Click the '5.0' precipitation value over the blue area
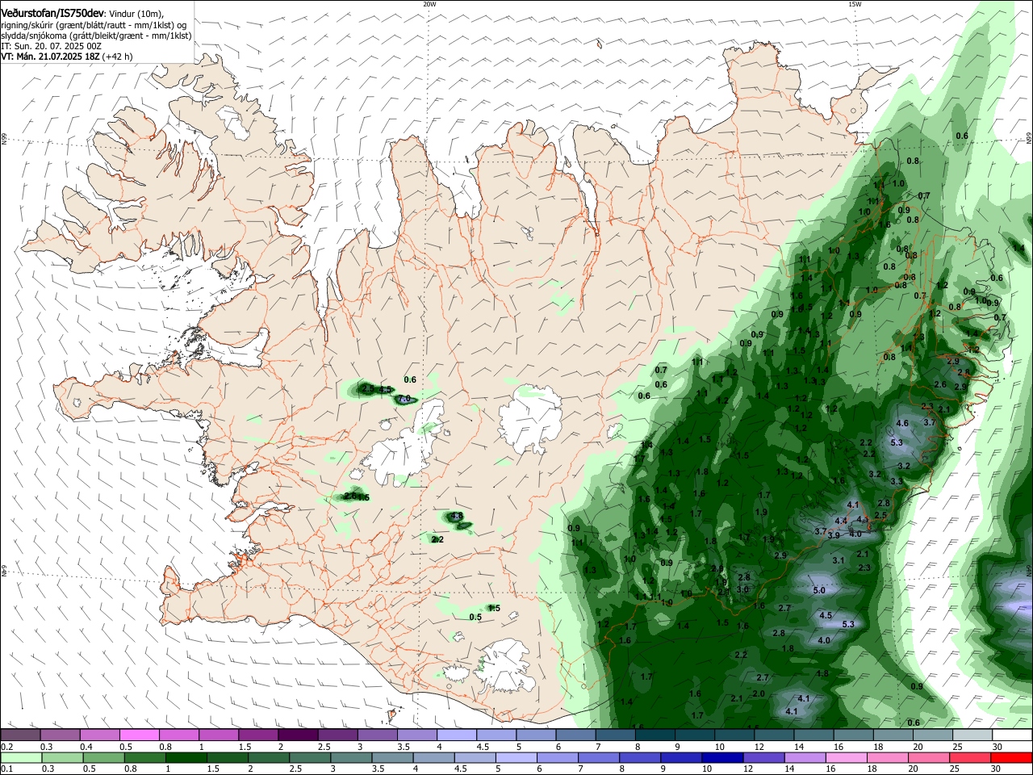This screenshot has width=1033, height=775. (819, 591)
